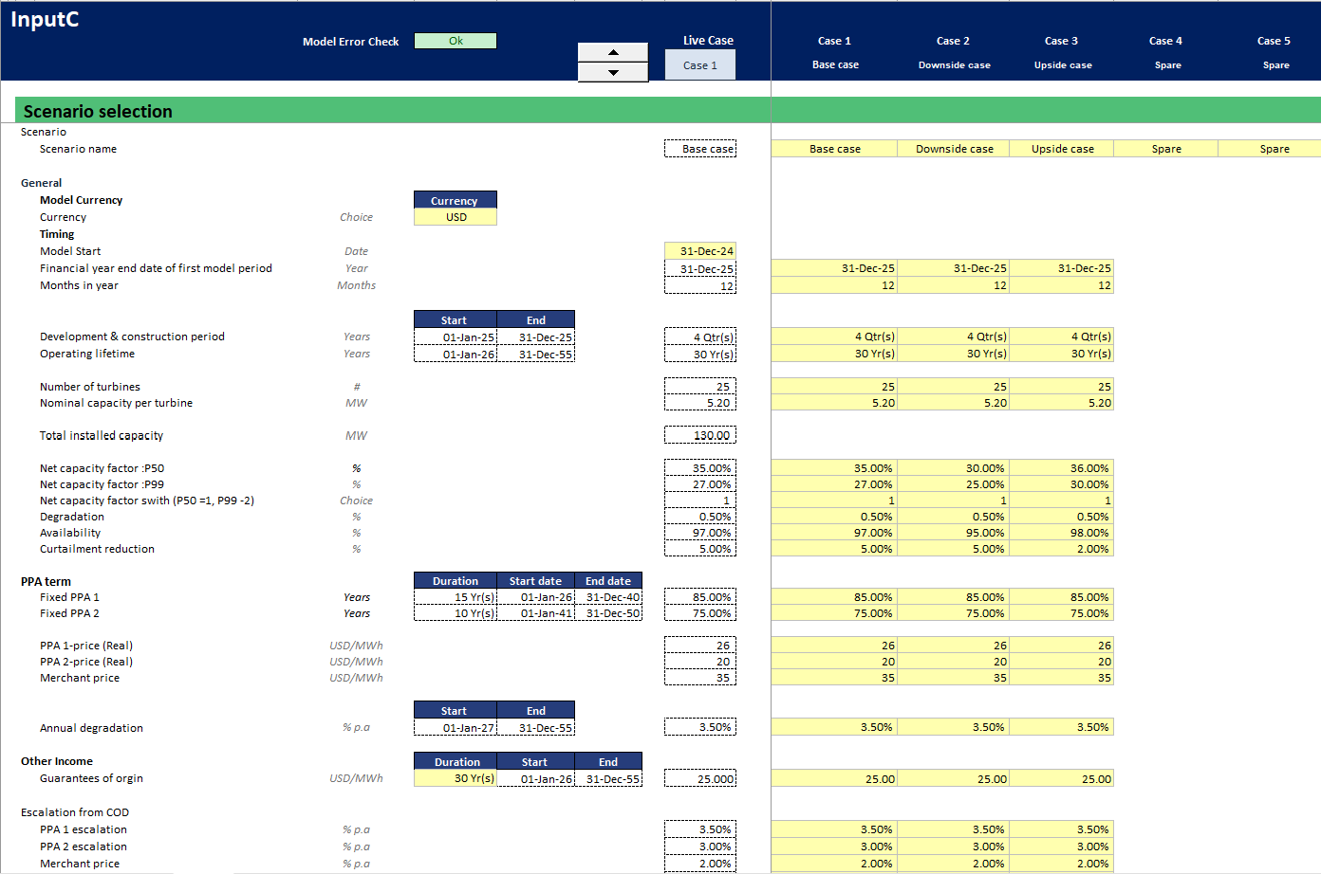Click the Case 2 column header
The image size is (1321, 874).
tap(953, 41)
